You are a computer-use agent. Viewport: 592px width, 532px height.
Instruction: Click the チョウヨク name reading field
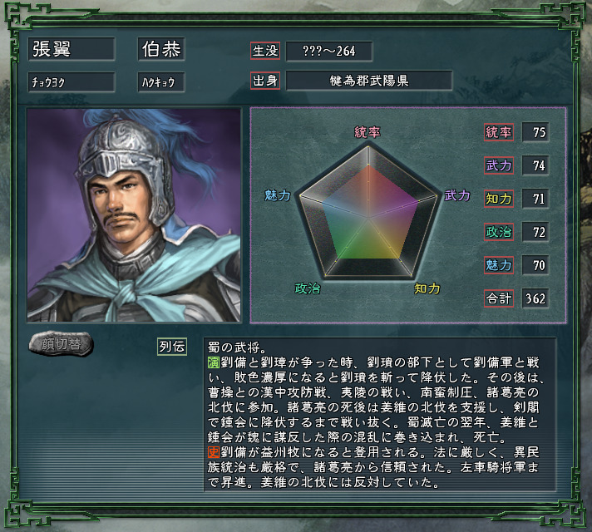[x=72, y=82]
